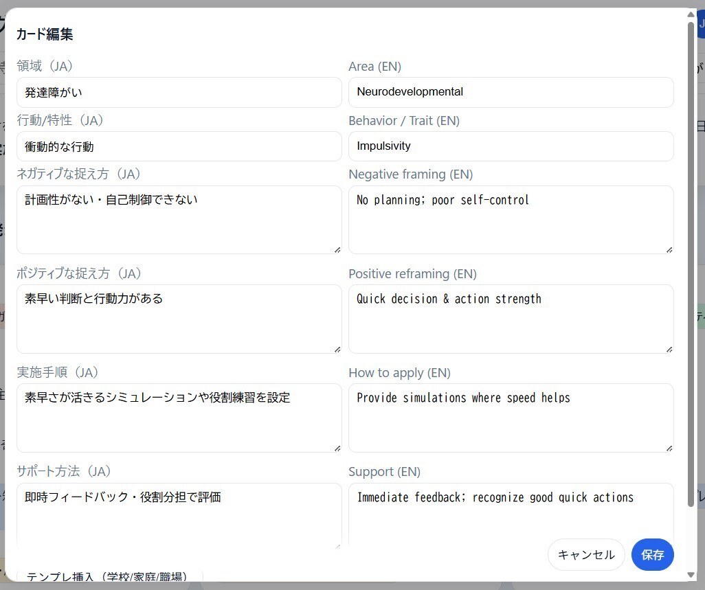Save the card with 保存 button
This screenshot has height=590, width=705.
pos(652,555)
